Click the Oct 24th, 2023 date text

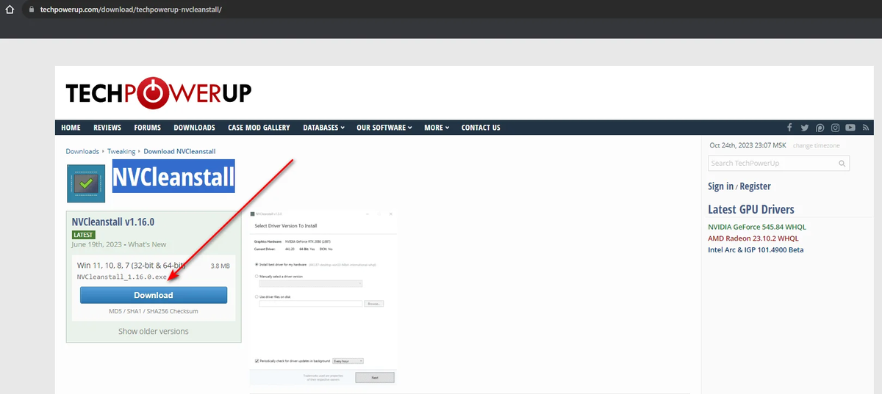click(x=748, y=146)
